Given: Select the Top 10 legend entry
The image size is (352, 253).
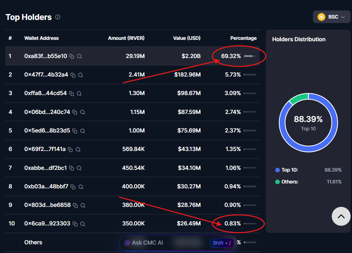Looking at the screenshot, I should [286, 170].
